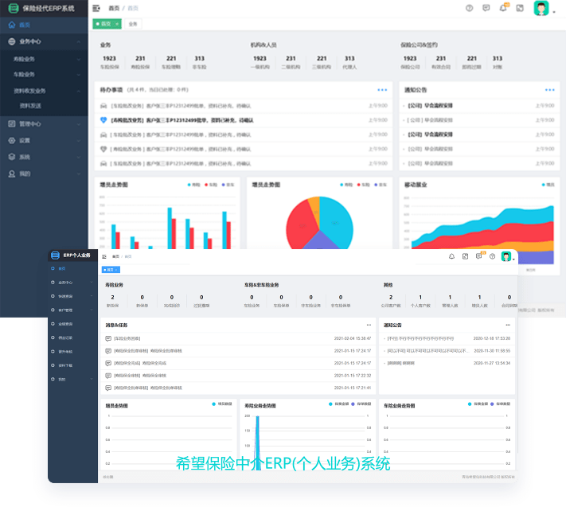
Task: Click the gray heart icon on the fourth to-do row
Action: [x=103, y=149]
